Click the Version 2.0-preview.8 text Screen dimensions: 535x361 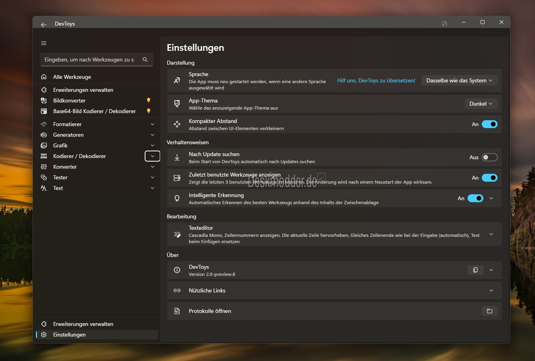212,274
